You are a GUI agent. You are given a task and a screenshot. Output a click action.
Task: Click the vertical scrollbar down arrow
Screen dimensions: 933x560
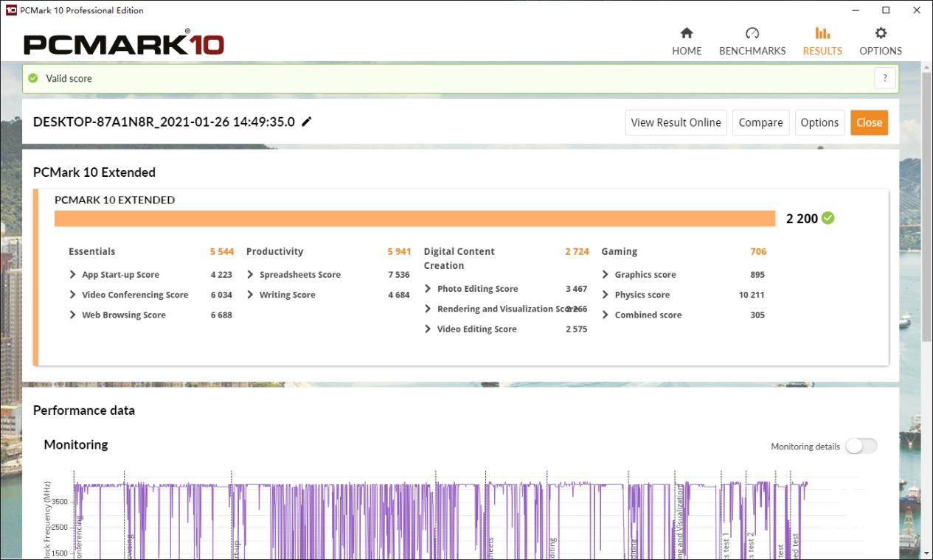(x=926, y=553)
